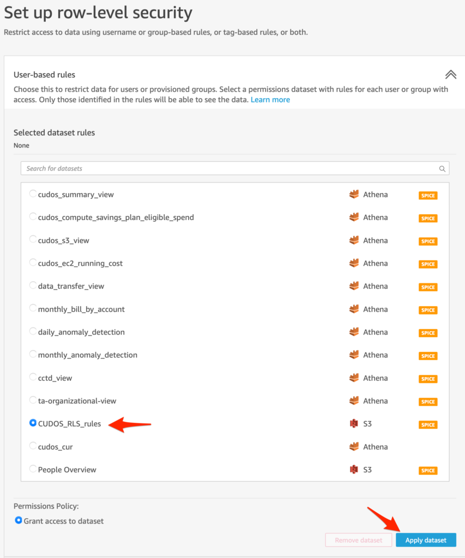Select the CUDOS_RLS_rules radio button
The width and height of the screenshot is (465, 558).
(x=33, y=423)
